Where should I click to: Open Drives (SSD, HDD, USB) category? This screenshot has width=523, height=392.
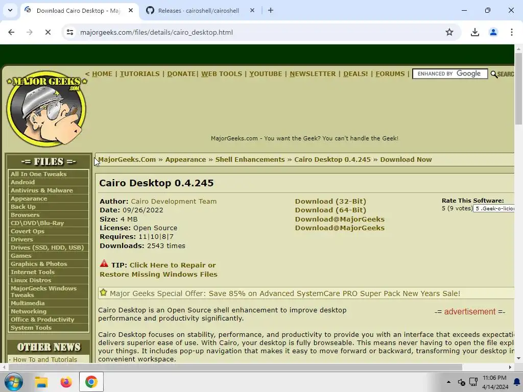(x=49, y=248)
